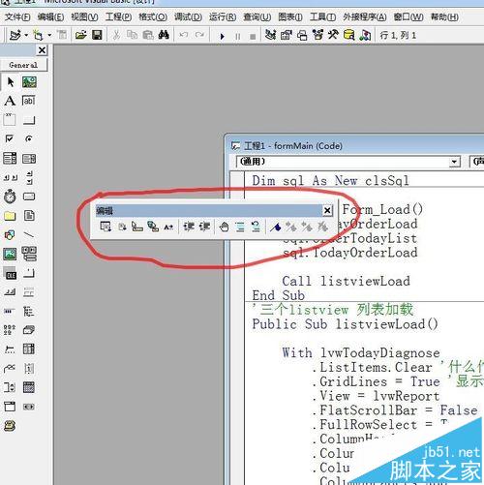The image size is (484, 485).
Task: Click Complete Word (A+) on 编辑 toolbar
Action: (168, 227)
